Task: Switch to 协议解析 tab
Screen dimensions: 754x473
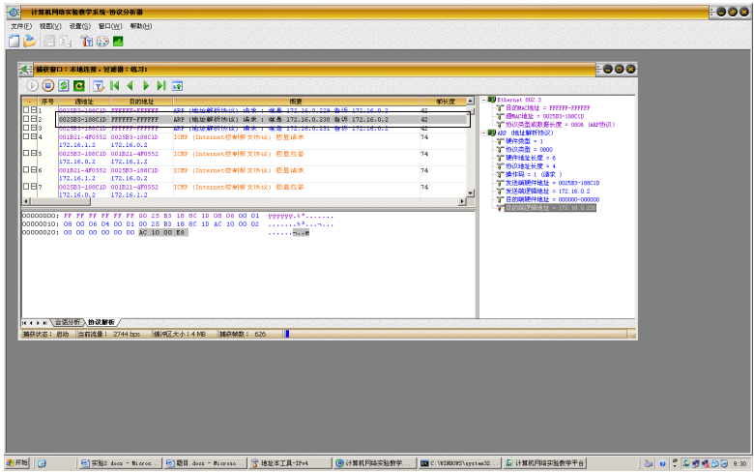Action: [x=101, y=322]
